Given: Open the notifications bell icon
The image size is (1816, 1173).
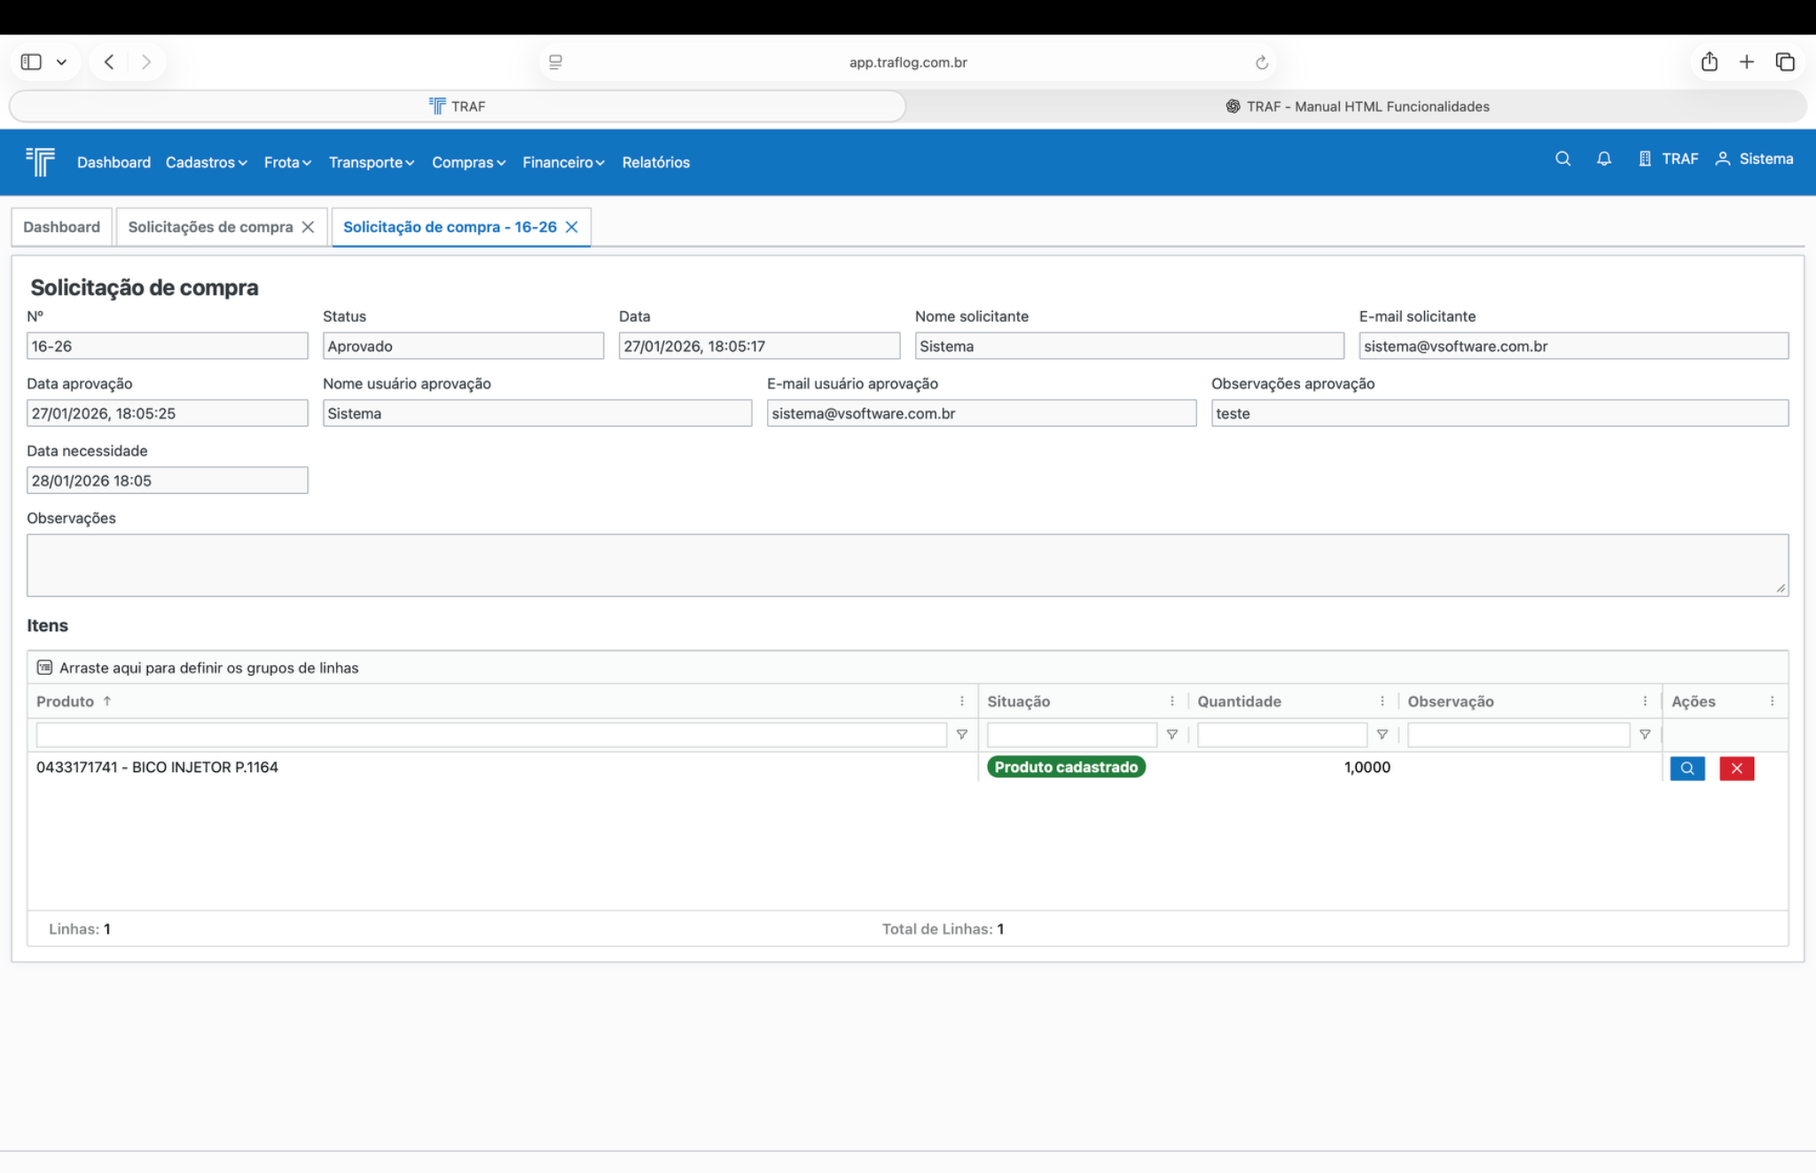Looking at the screenshot, I should tap(1603, 159).
